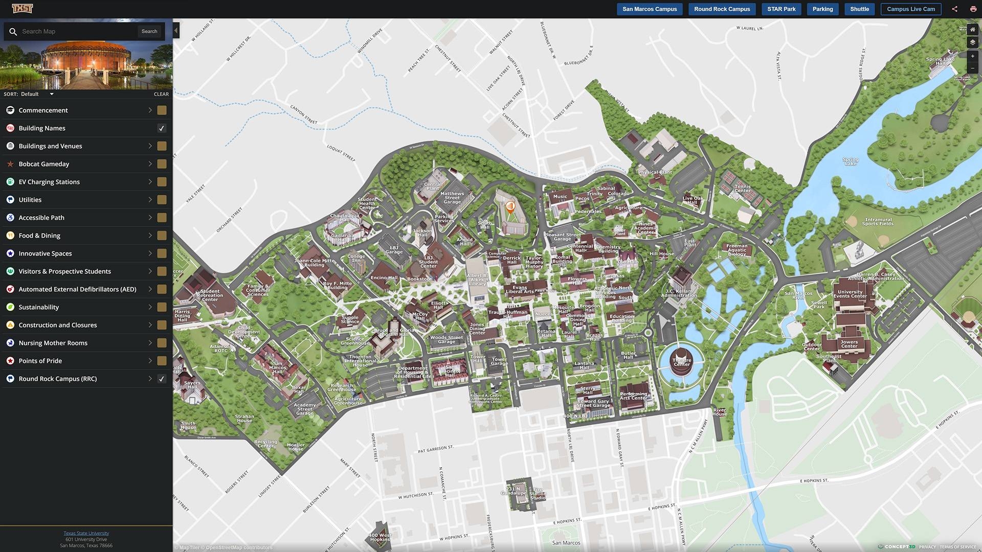Click the search magnifier icon in the sidebar
This screenshot has width=982, height=552.
[13, 31]
